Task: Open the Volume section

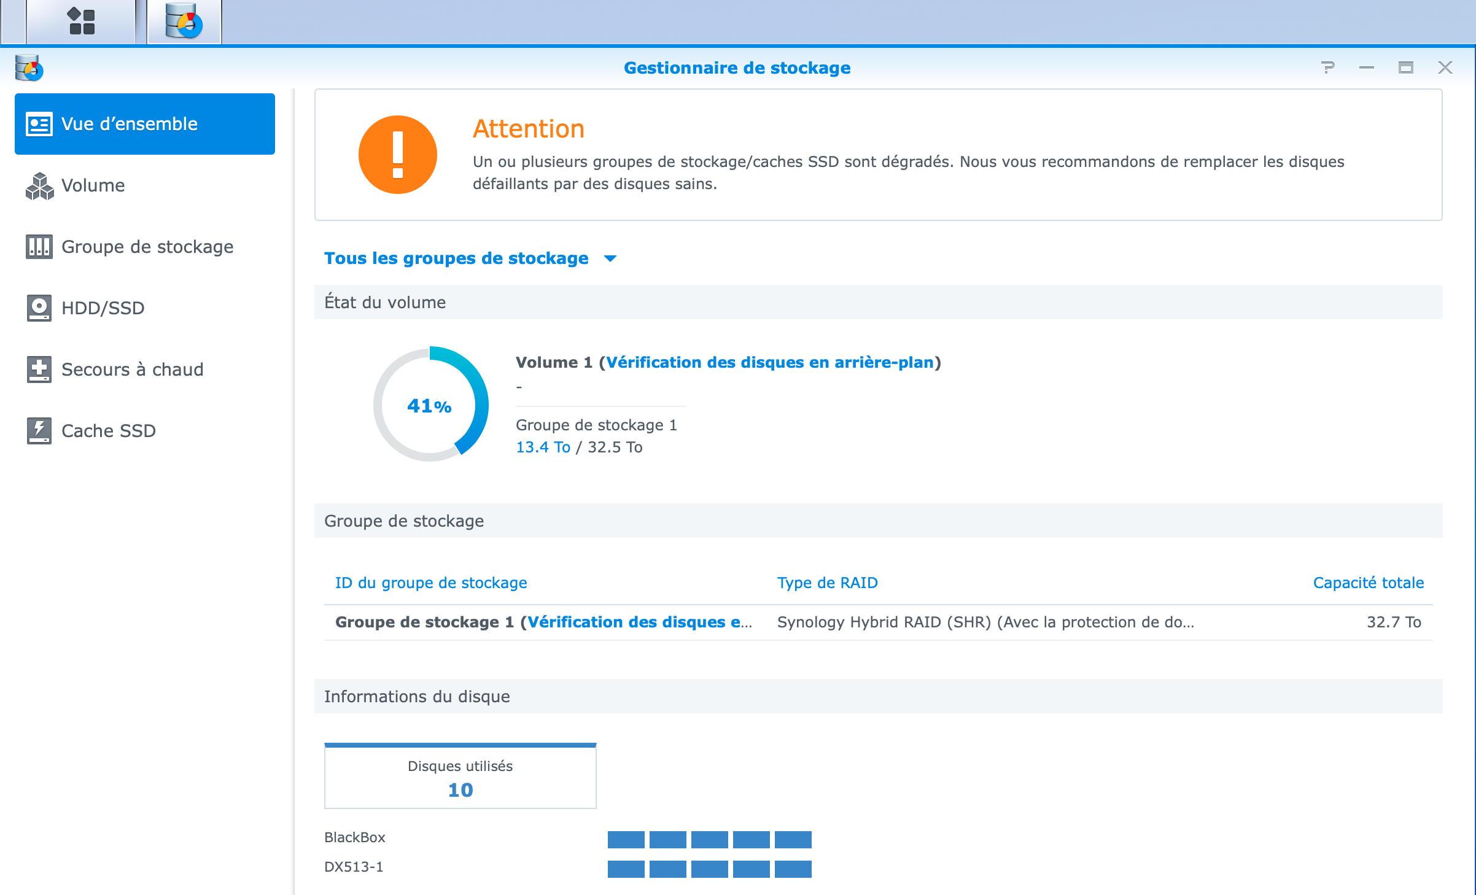Action: tap(145, 185)
